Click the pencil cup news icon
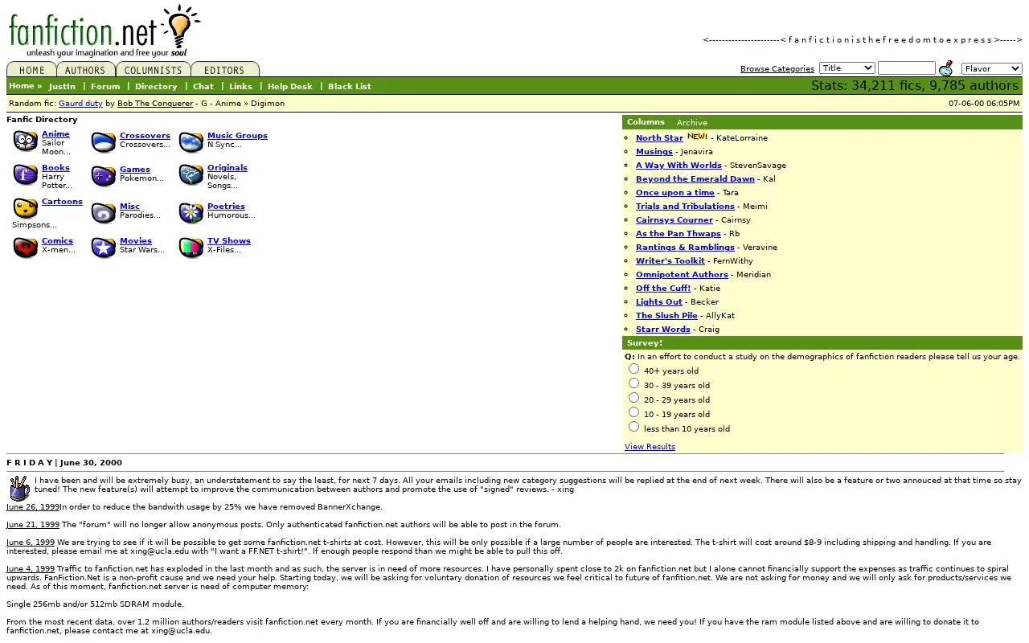 19,488
